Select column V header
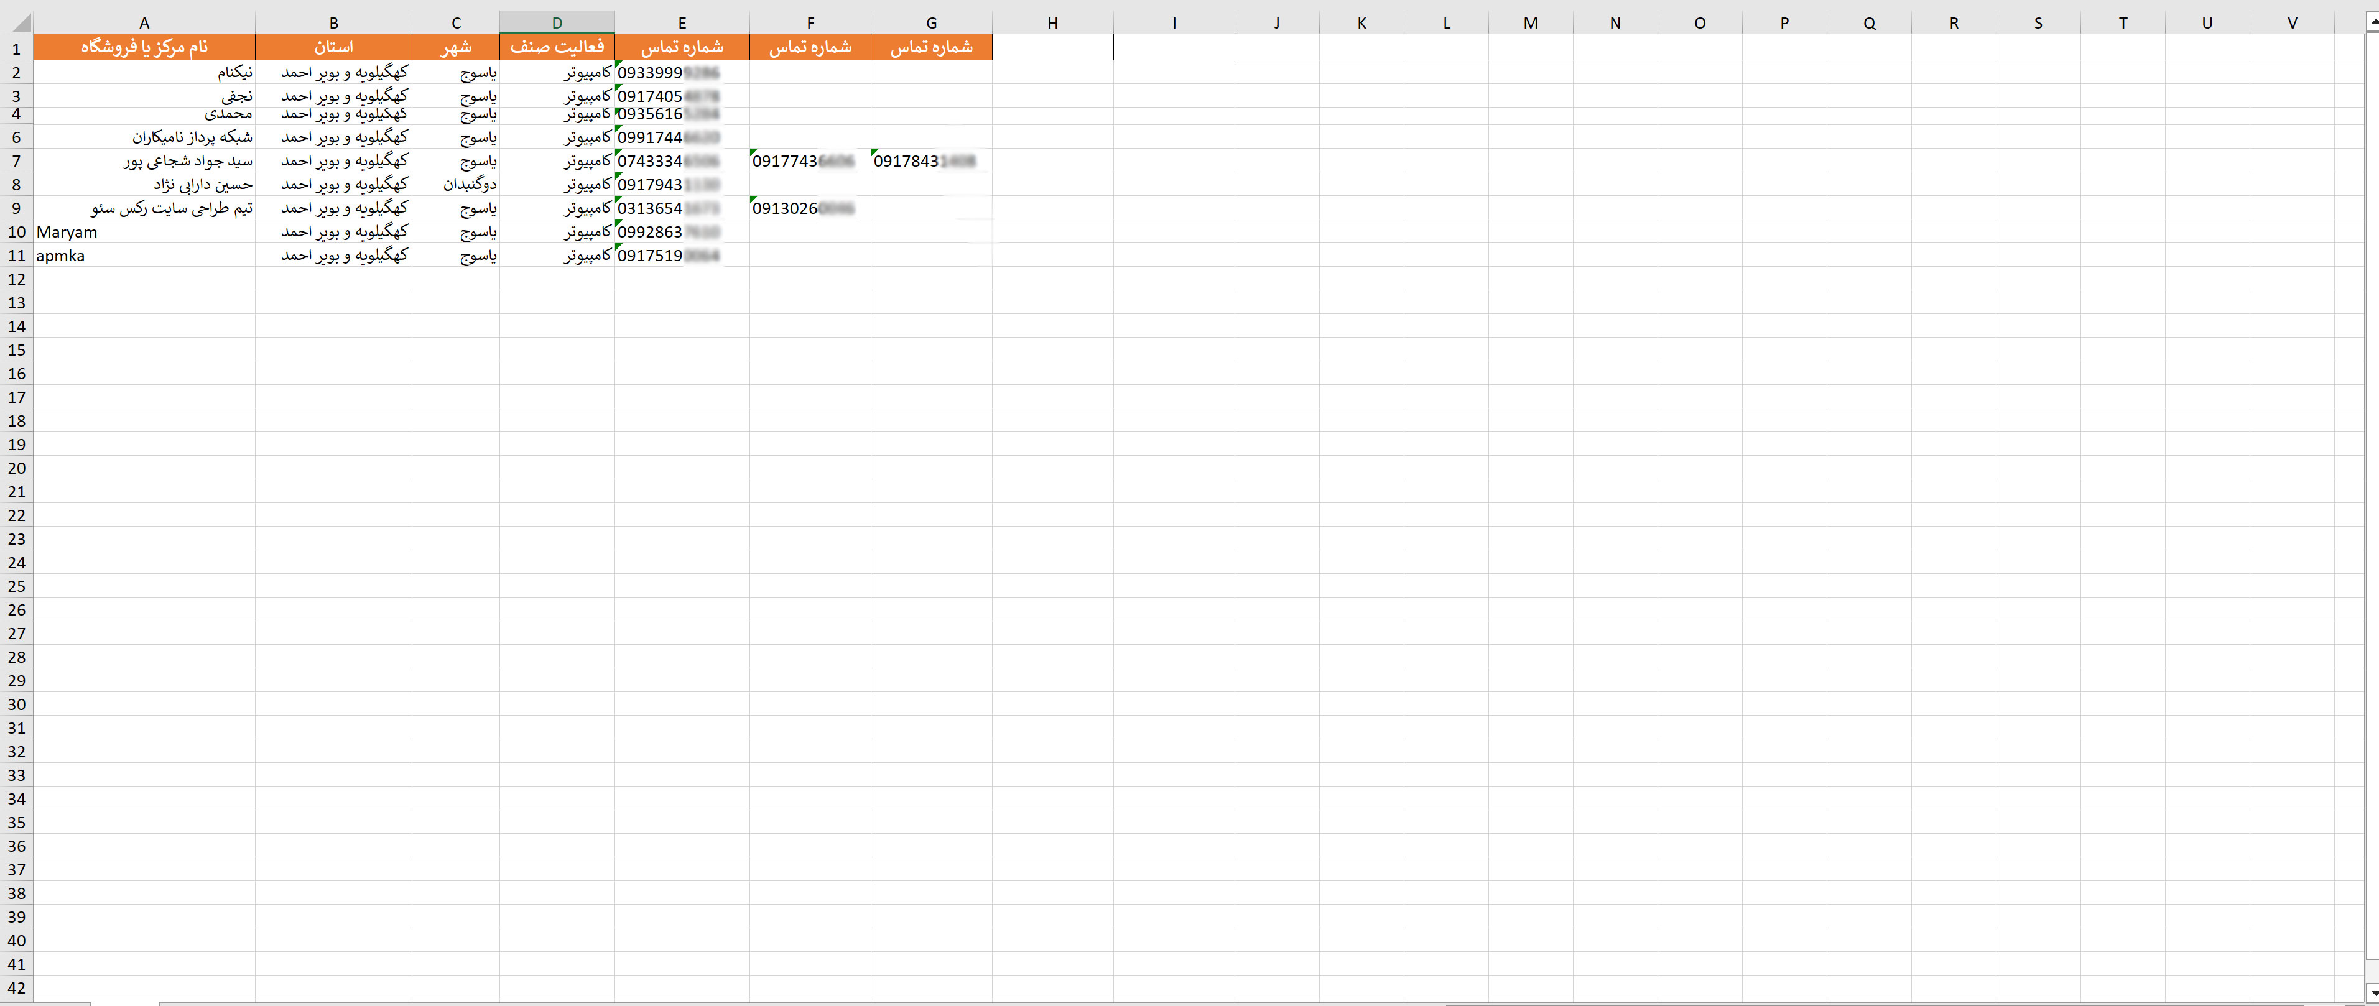The height and width of the screenshot is (1006, 2379). pos(2292,22)
